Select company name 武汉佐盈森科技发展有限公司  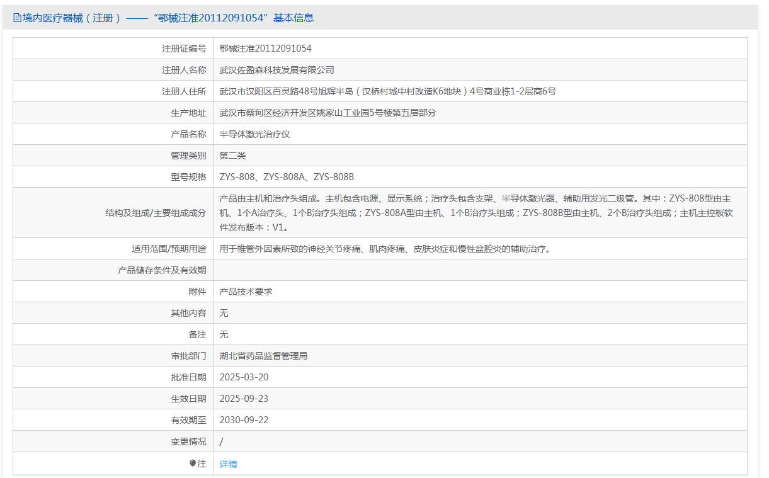click(x=276, y=70)
